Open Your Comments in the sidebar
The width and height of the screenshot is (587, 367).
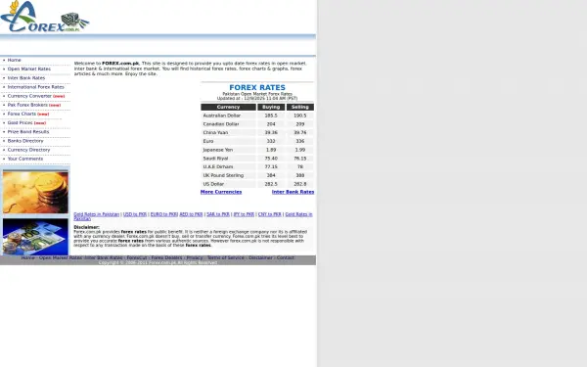[x=25, y=159]
